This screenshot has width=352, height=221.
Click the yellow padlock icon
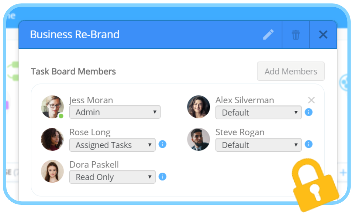(314, 185)
